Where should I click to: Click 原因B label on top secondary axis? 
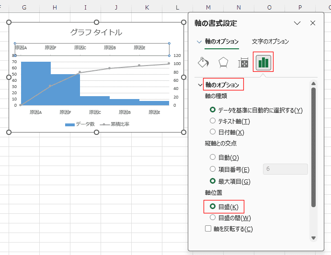pyautogui.click(x=110, y=48)
